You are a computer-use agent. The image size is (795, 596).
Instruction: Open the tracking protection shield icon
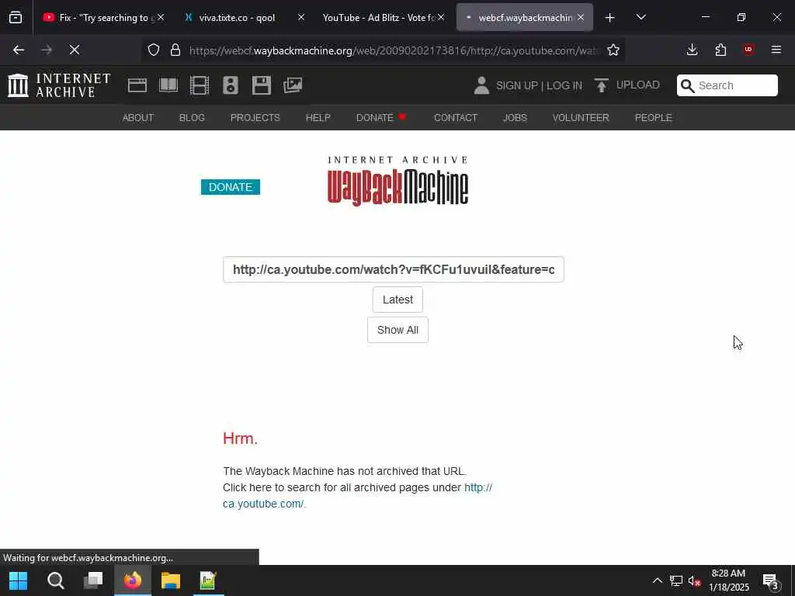point(154,50)
